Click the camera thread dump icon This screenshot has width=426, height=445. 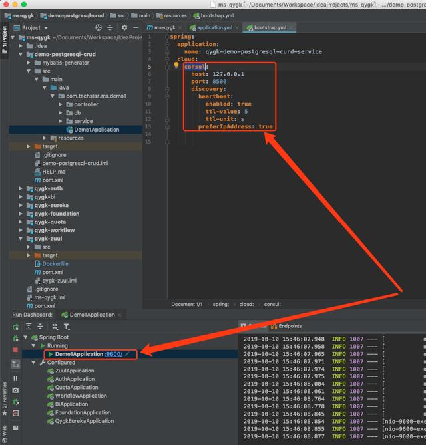(15, 390)
